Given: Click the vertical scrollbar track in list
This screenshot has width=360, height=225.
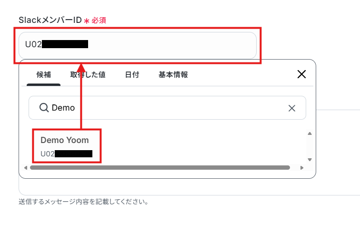Looking at the screenshot, I should point(310,147).
